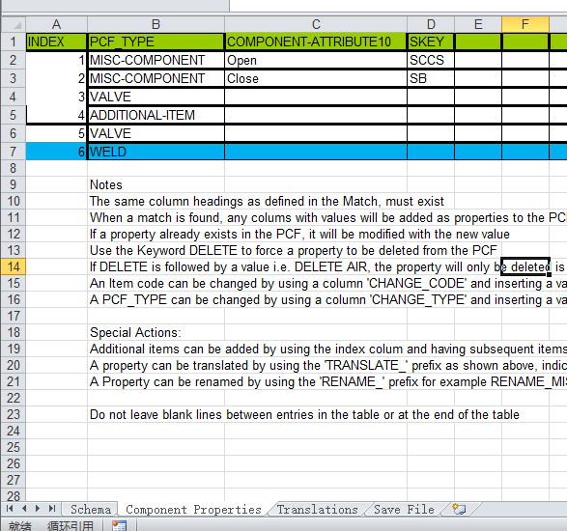Select highlighted column F header
567x531 pixels.
tap(525, 24)
